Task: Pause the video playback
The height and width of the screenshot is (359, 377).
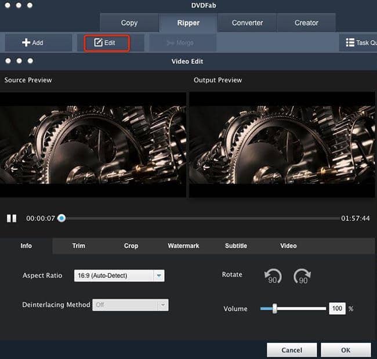Action: point(12,218)
